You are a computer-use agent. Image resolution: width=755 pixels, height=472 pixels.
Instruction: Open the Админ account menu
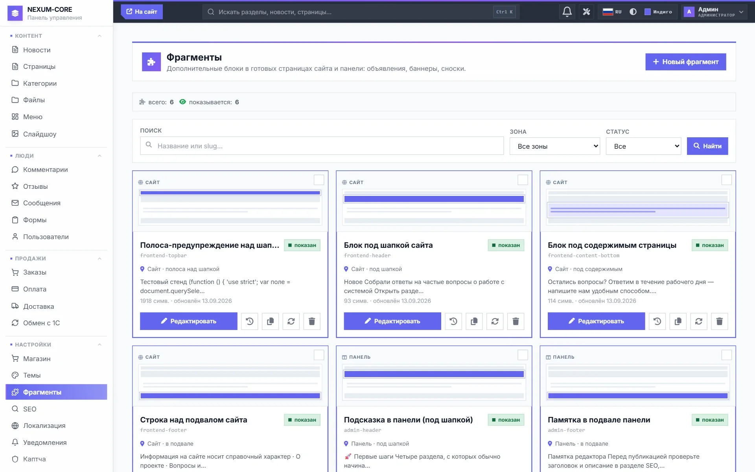coord(714,12)
